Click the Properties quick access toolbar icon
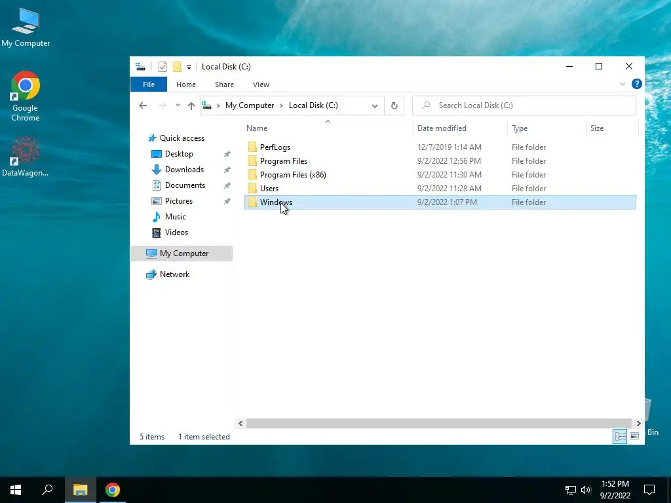The height and width of the screenshot is (503, 671). (x=163, y=67)
